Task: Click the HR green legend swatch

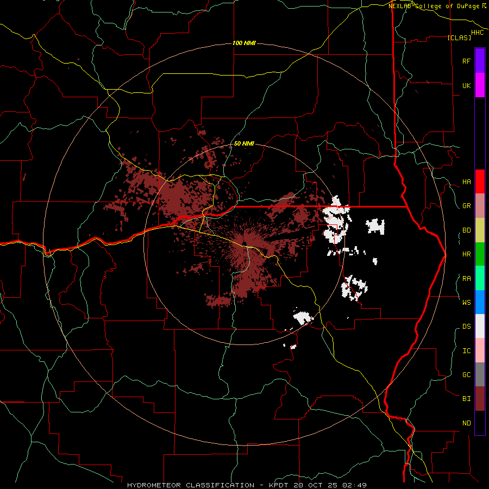Action: [x=480, y=254]
